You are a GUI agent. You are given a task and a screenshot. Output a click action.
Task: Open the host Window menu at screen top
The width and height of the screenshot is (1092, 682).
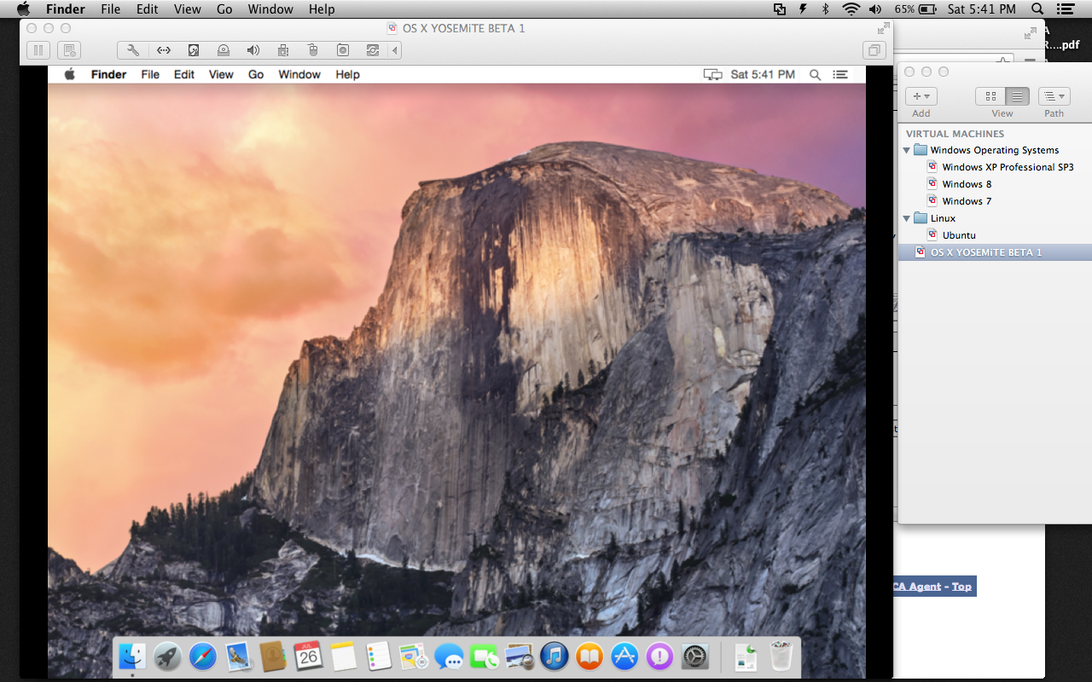click(270, 9)
